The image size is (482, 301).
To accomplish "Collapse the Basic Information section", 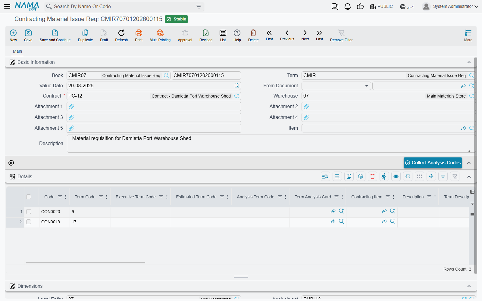I will point(469,62).
